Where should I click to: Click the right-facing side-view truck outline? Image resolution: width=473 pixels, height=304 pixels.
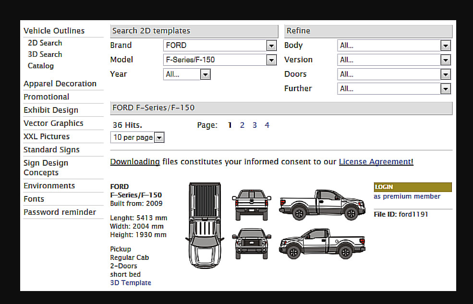click(322, 205)
